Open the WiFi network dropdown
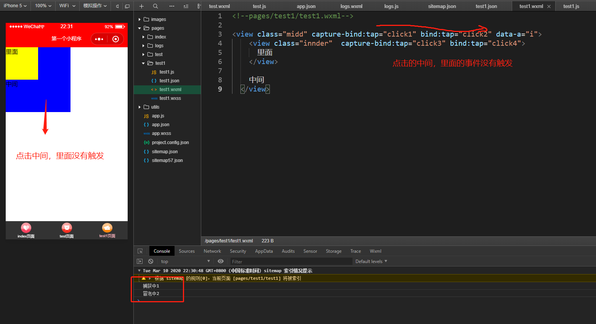Screen dimensions: 596x324 click(x=67, y=6)
